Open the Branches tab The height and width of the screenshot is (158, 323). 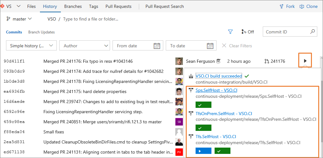click(x=73, y=6)
